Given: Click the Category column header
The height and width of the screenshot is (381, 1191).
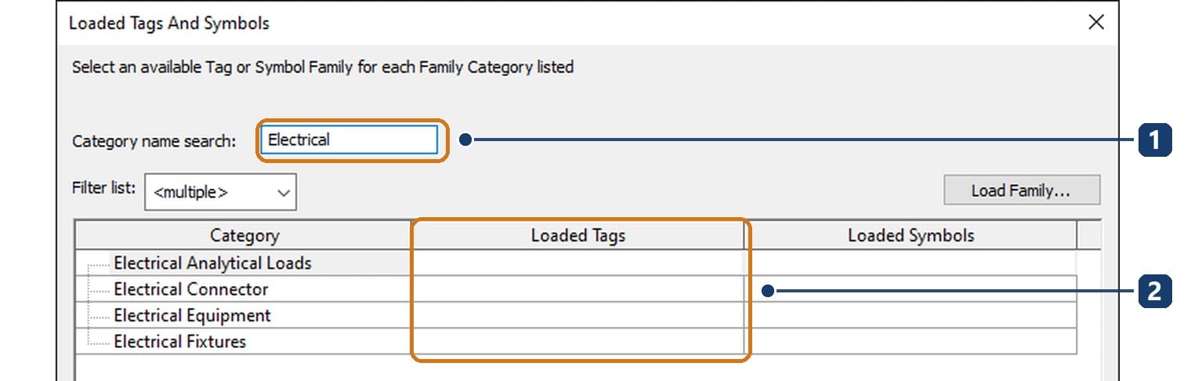Looking at the screenshot, I should tap(244, 235).
